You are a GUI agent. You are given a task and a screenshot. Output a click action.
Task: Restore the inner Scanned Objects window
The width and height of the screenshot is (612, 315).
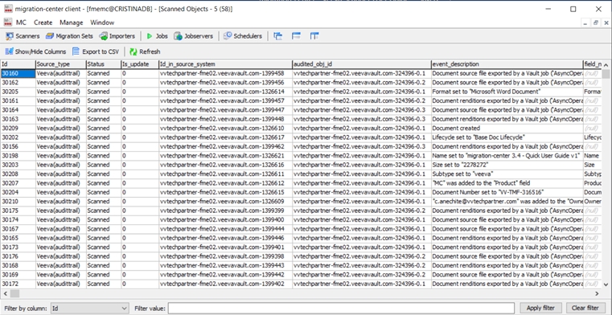[x=595, y=23]
